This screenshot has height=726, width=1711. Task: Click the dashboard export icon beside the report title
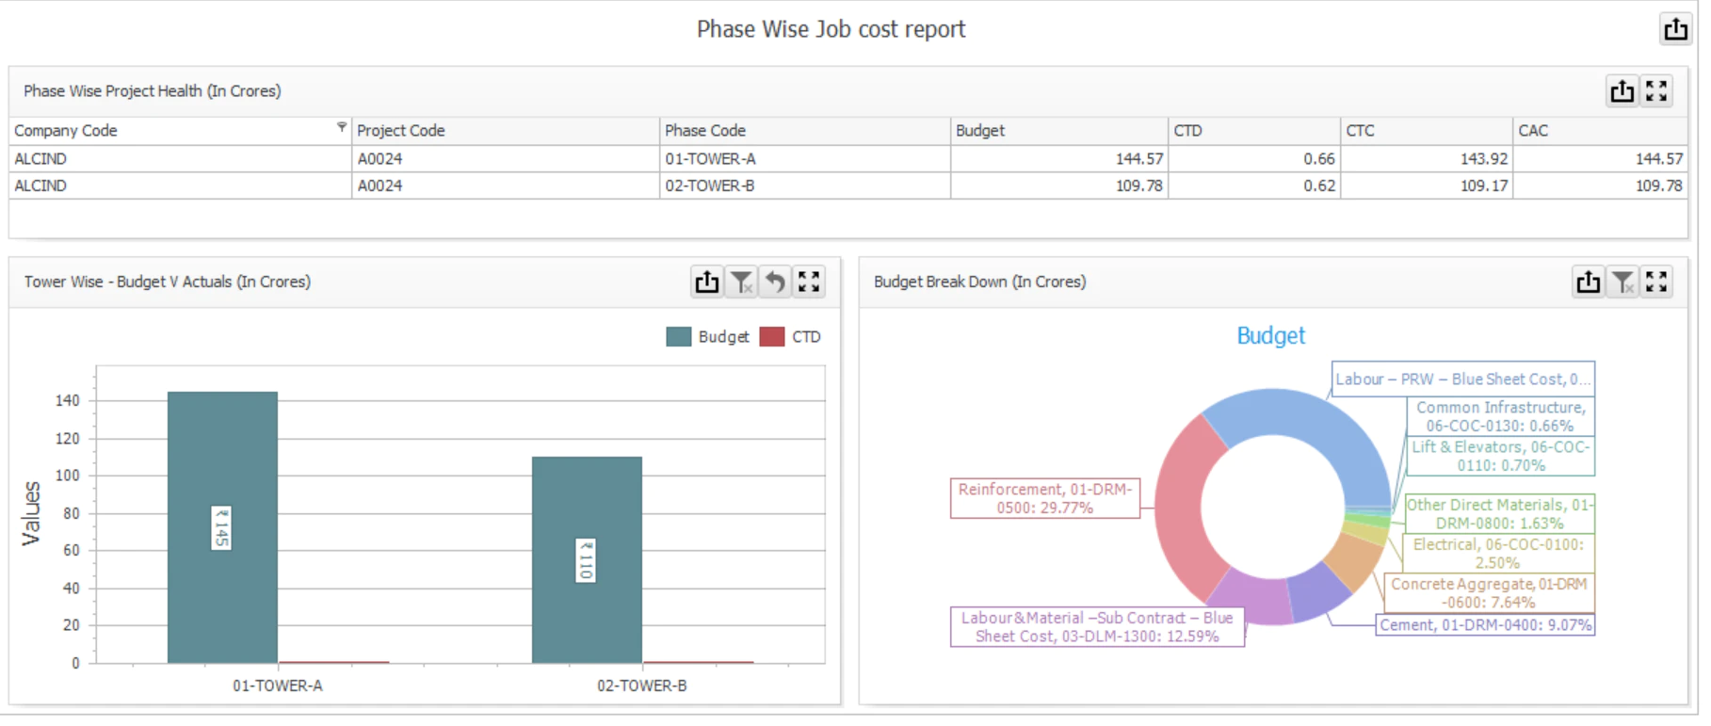[x=1675, y=29]
